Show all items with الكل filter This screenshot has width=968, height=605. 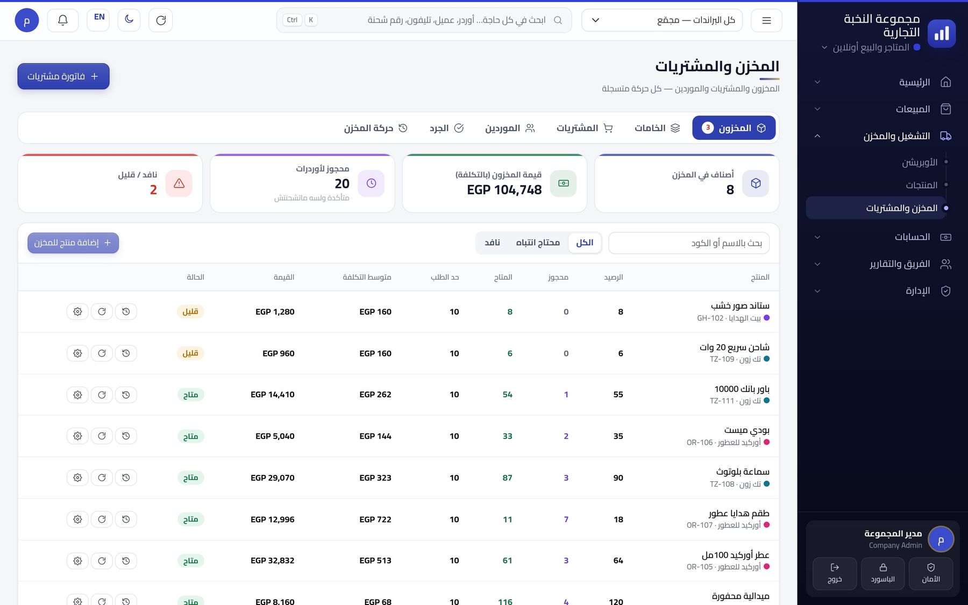[x=585, y=243]
